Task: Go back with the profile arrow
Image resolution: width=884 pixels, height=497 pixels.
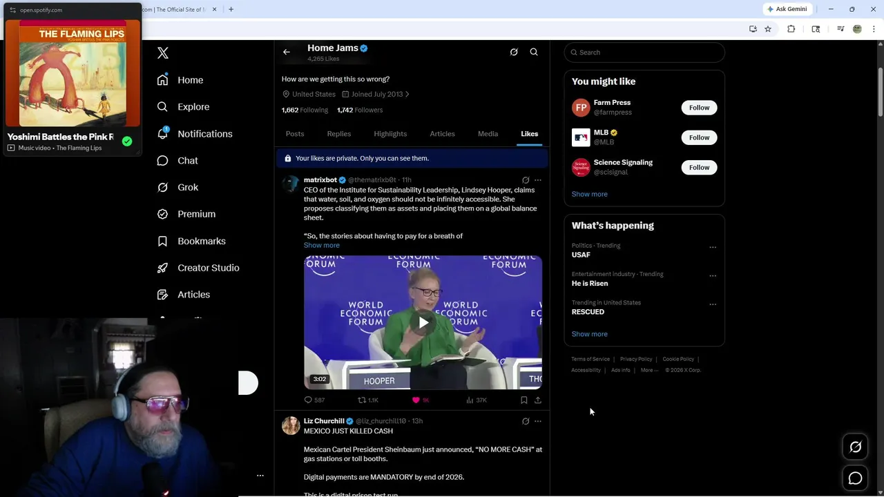Action: pos(287,52)
